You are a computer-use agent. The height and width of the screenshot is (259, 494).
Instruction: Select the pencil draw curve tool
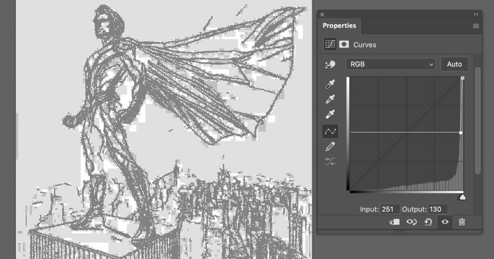(x=331, y=147)
